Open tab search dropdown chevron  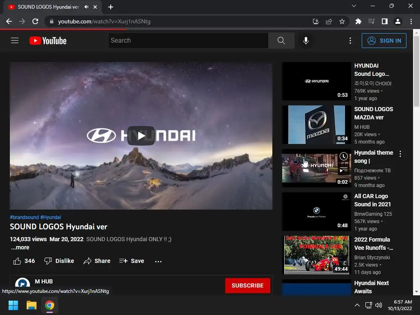[354, 6]
